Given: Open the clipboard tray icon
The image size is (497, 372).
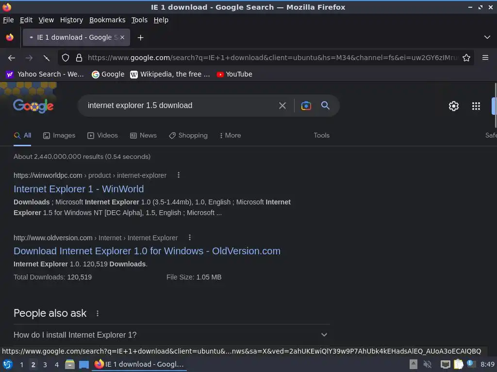Looking at the screenshot, I should pyautogui.click(x=458, y=364).
